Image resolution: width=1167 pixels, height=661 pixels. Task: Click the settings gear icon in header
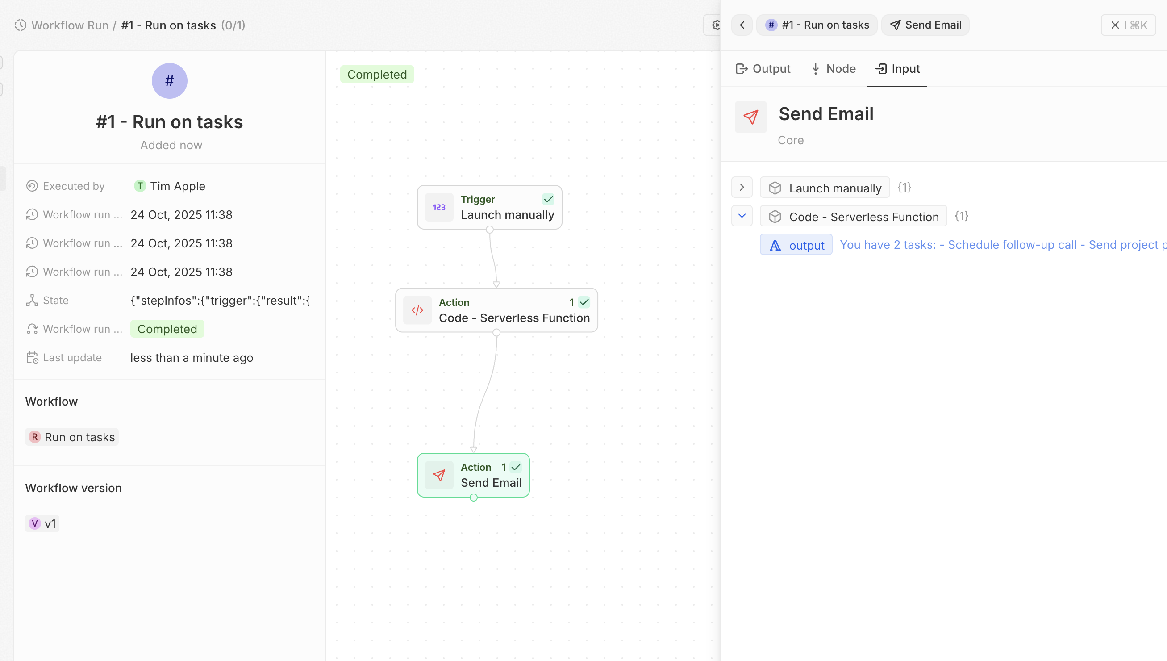pyautogui.click(x=715, y=25)
